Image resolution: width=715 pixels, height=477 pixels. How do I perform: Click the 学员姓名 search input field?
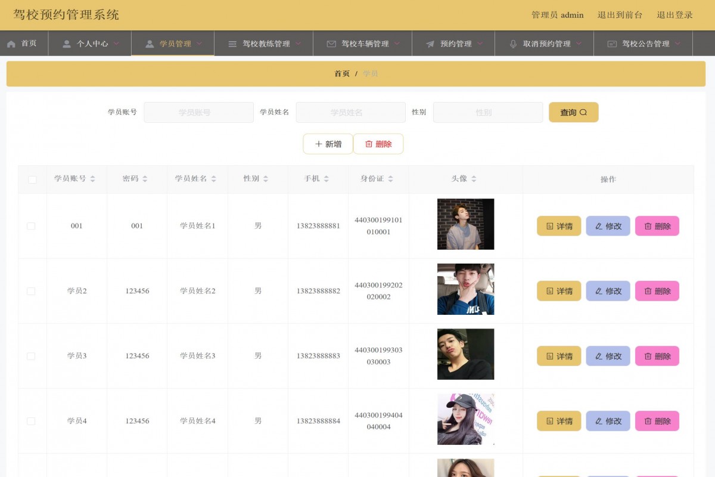pyautogui.click(x=351, y=112)
